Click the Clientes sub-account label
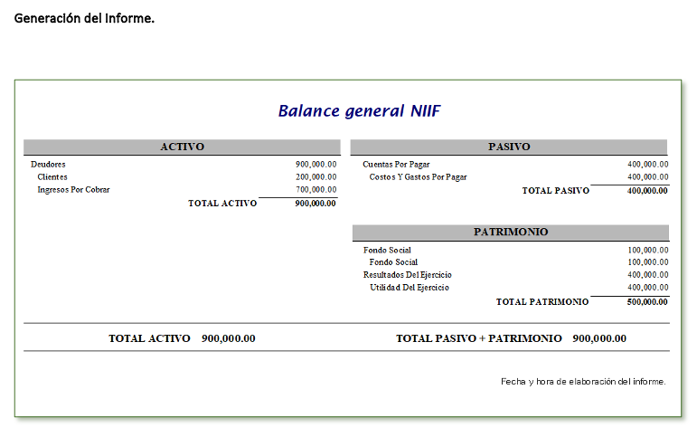 52,177
